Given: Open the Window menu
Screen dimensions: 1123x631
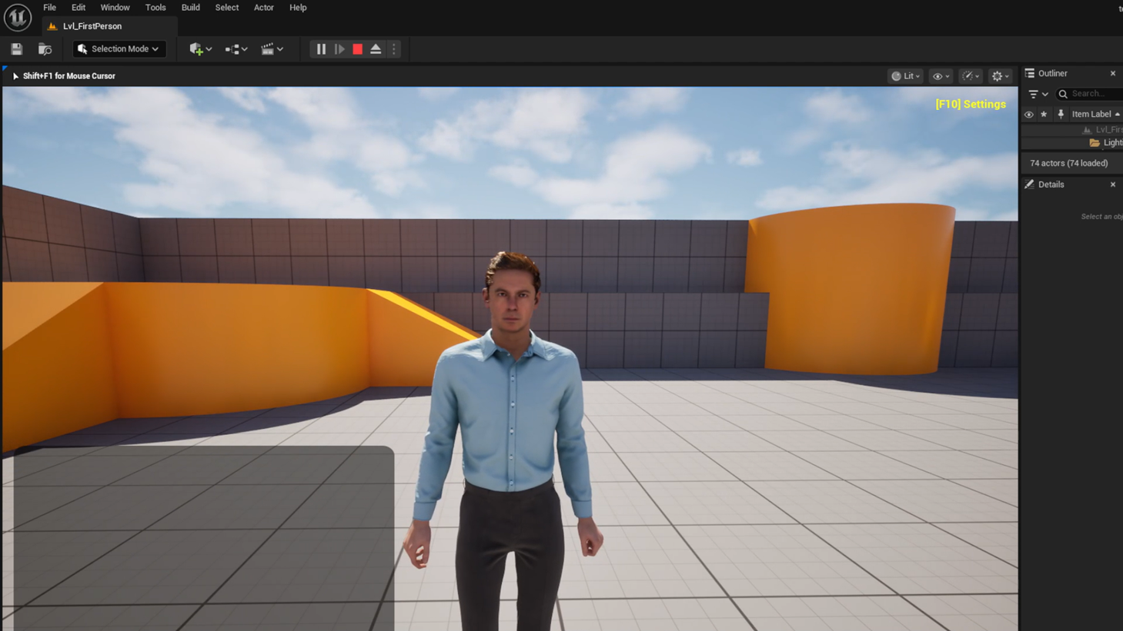Looking at the screenshot, I should [115, 8].
